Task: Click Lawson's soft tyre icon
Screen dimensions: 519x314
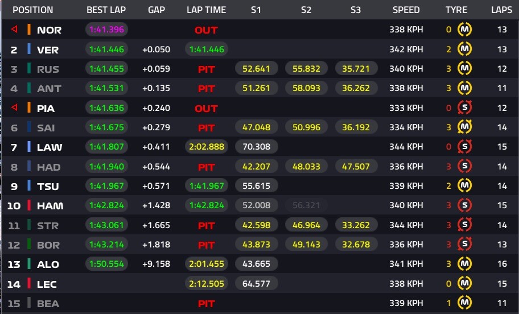Action: (465, 147)
